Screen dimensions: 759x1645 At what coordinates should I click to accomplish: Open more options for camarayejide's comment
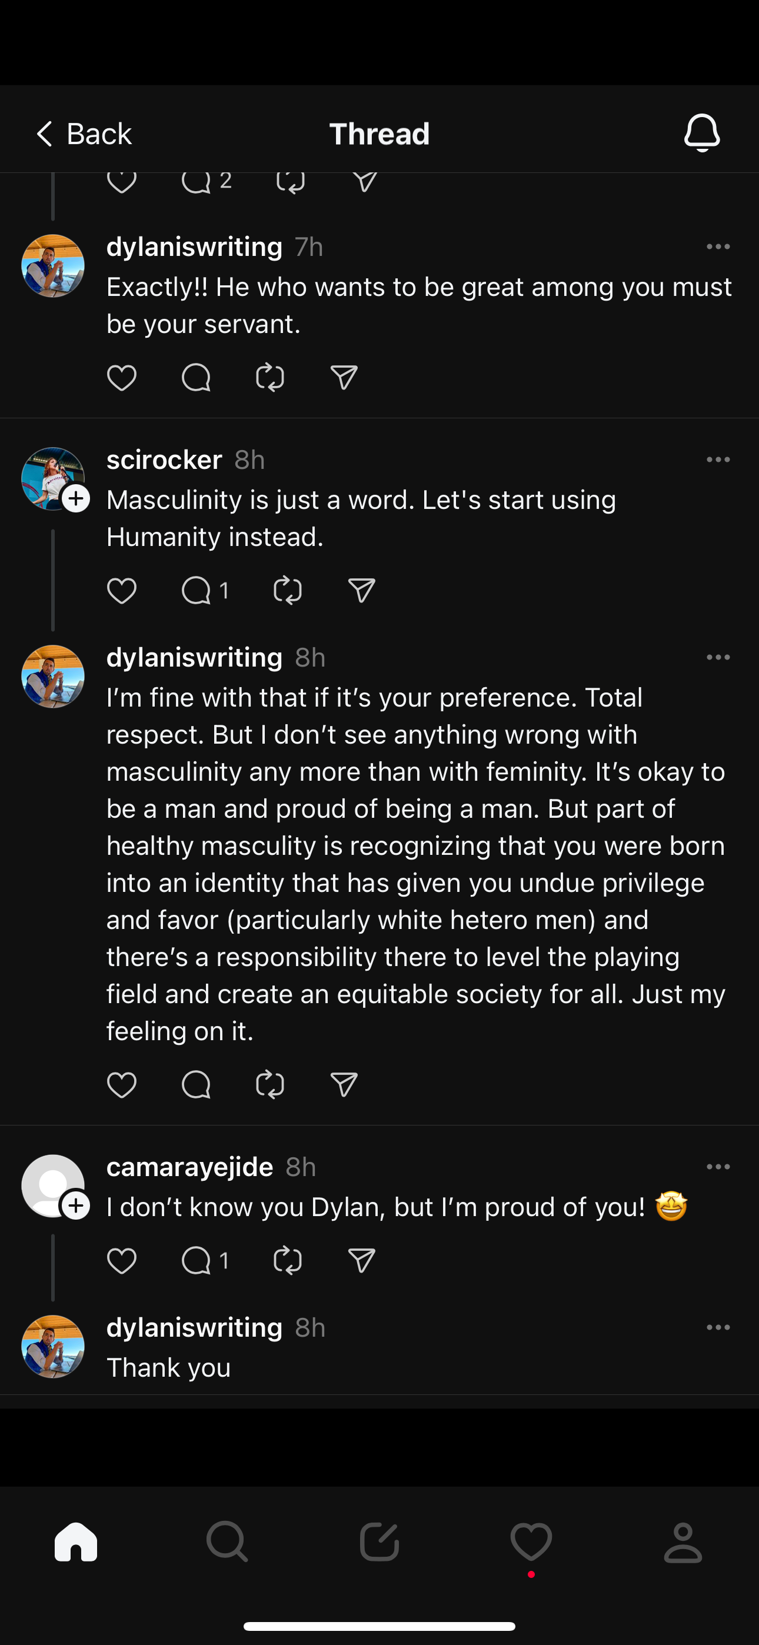(x=718, y=1167)
